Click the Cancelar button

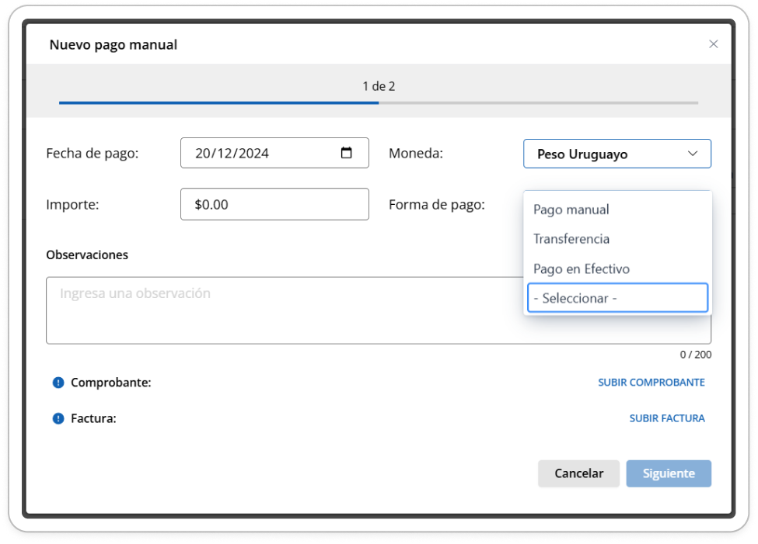point(578,473)
